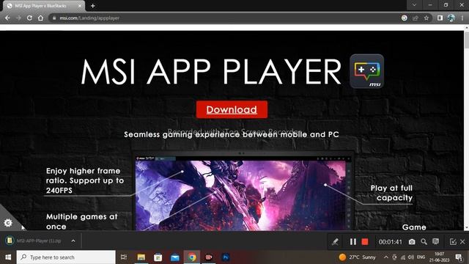Click the network status tray icon
The width and height of the screenshot is (469, 264).
(403, 257)
